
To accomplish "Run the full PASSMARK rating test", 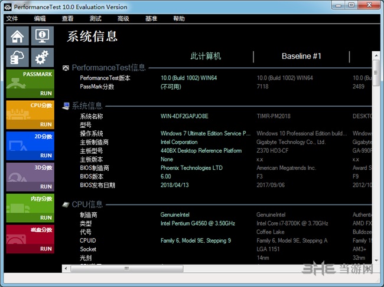I will [30, 84].
